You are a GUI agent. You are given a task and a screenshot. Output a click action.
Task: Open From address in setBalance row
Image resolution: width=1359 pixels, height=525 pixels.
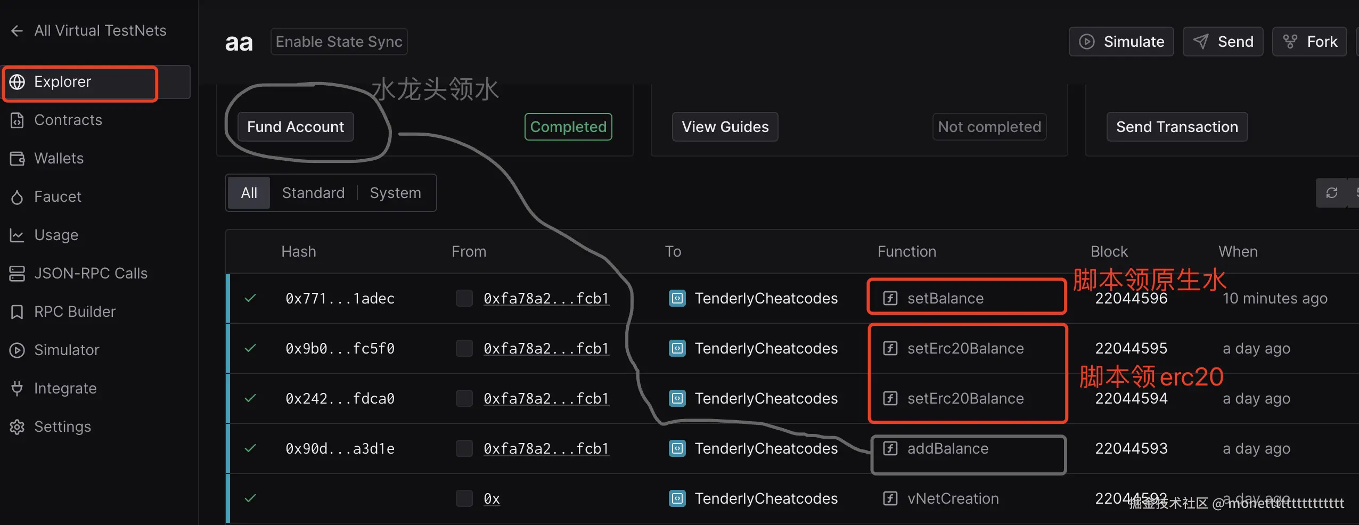(546, 298)
